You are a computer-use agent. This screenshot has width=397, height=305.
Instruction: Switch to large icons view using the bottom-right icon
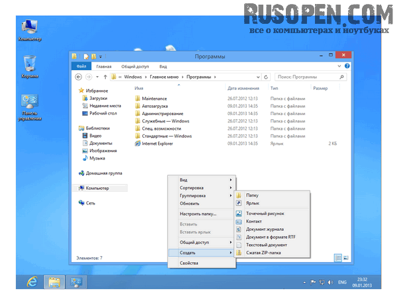(x=346, y=257)
